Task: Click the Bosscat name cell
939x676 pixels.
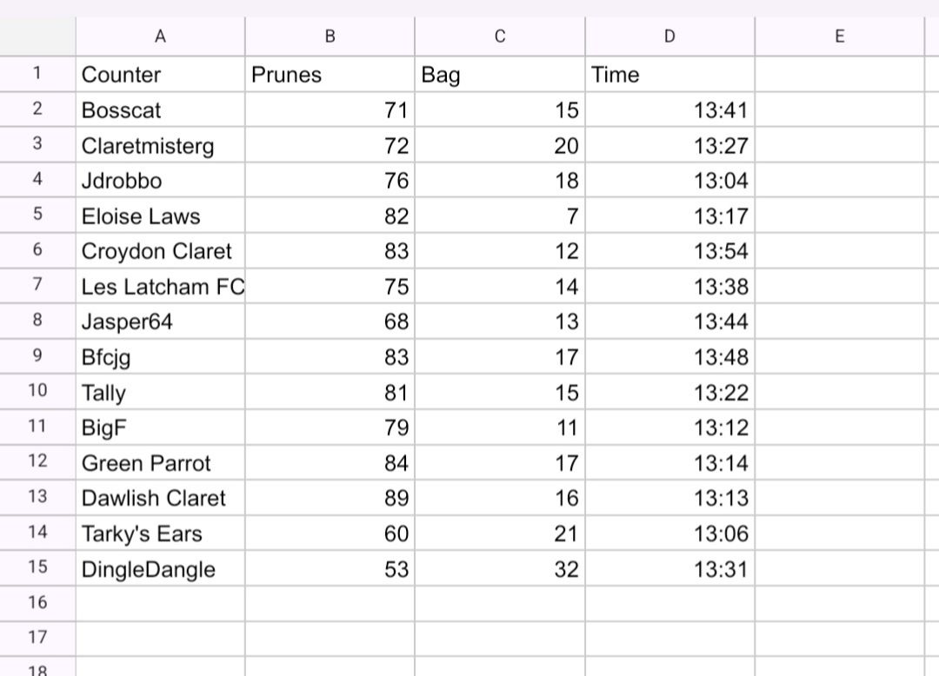Action: tap(160, 110)
